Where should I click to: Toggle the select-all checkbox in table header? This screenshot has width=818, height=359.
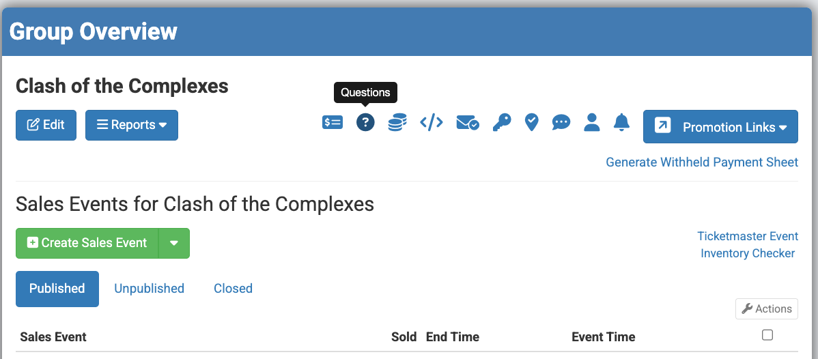click(x=767, y=335)
